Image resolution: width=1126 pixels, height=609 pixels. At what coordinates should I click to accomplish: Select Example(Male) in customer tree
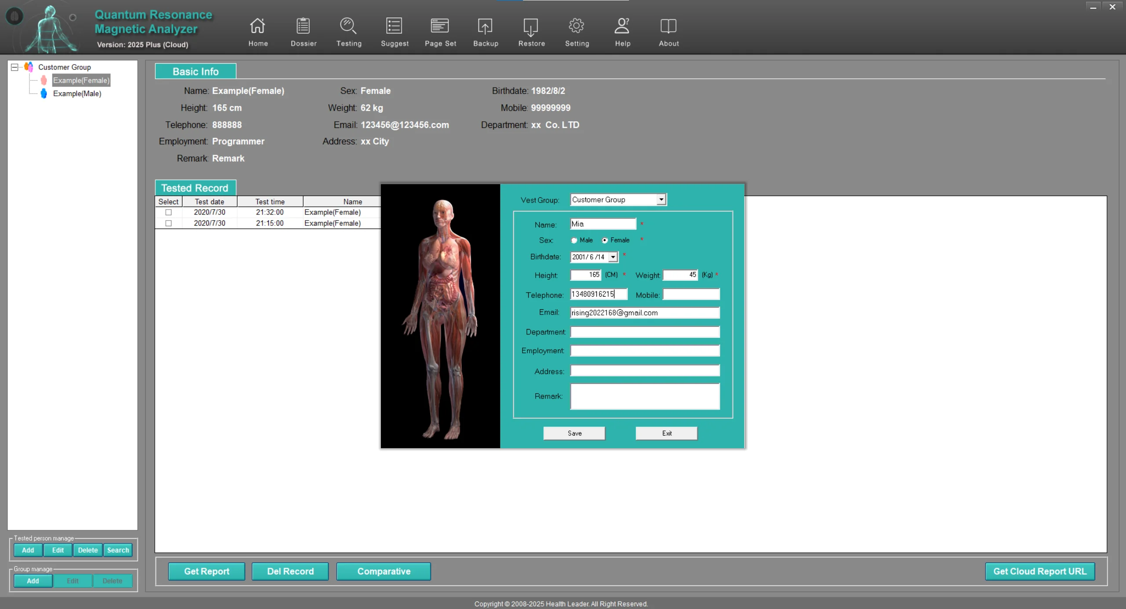[77, 94]
